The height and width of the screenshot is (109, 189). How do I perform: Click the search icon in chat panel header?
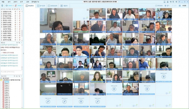pyautogui.click(x=19, y=43)
